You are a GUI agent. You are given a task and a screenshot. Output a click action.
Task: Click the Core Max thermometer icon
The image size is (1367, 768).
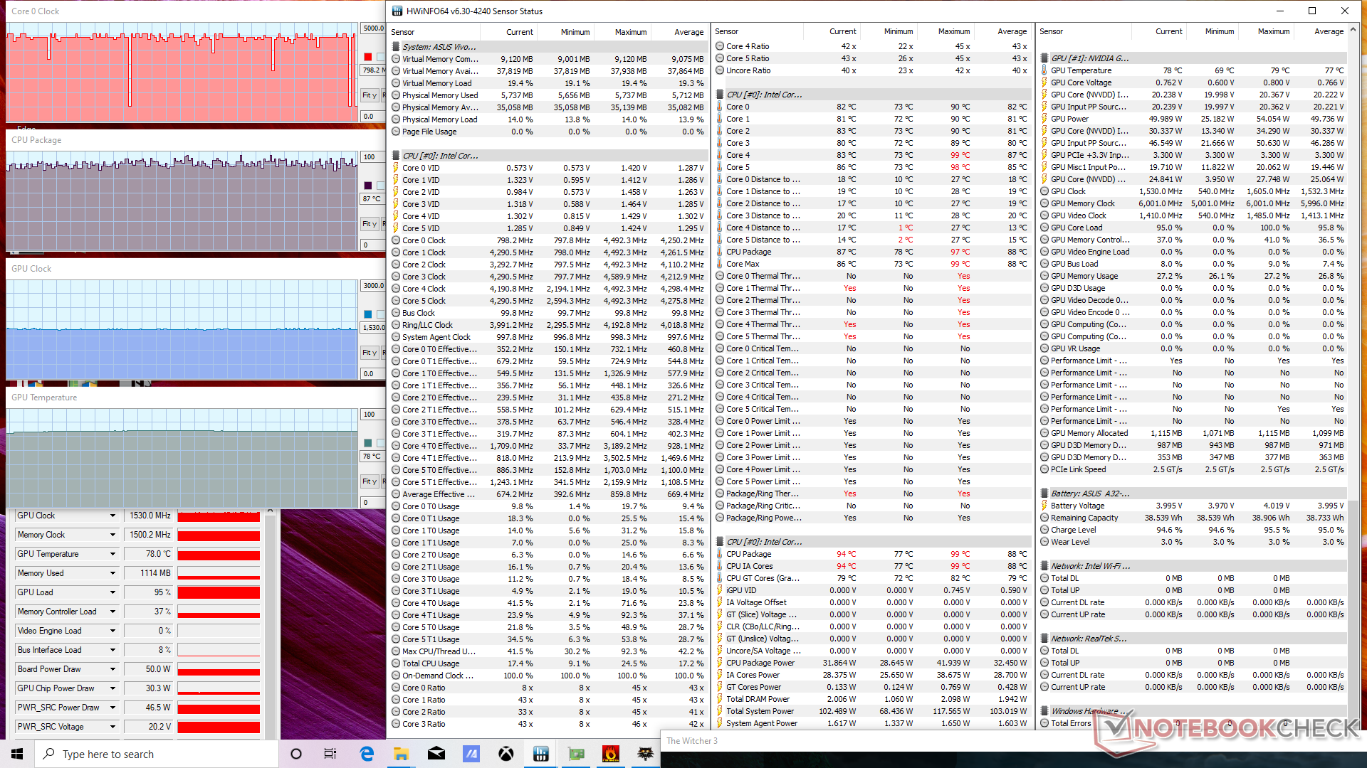[x=720, y=264]
